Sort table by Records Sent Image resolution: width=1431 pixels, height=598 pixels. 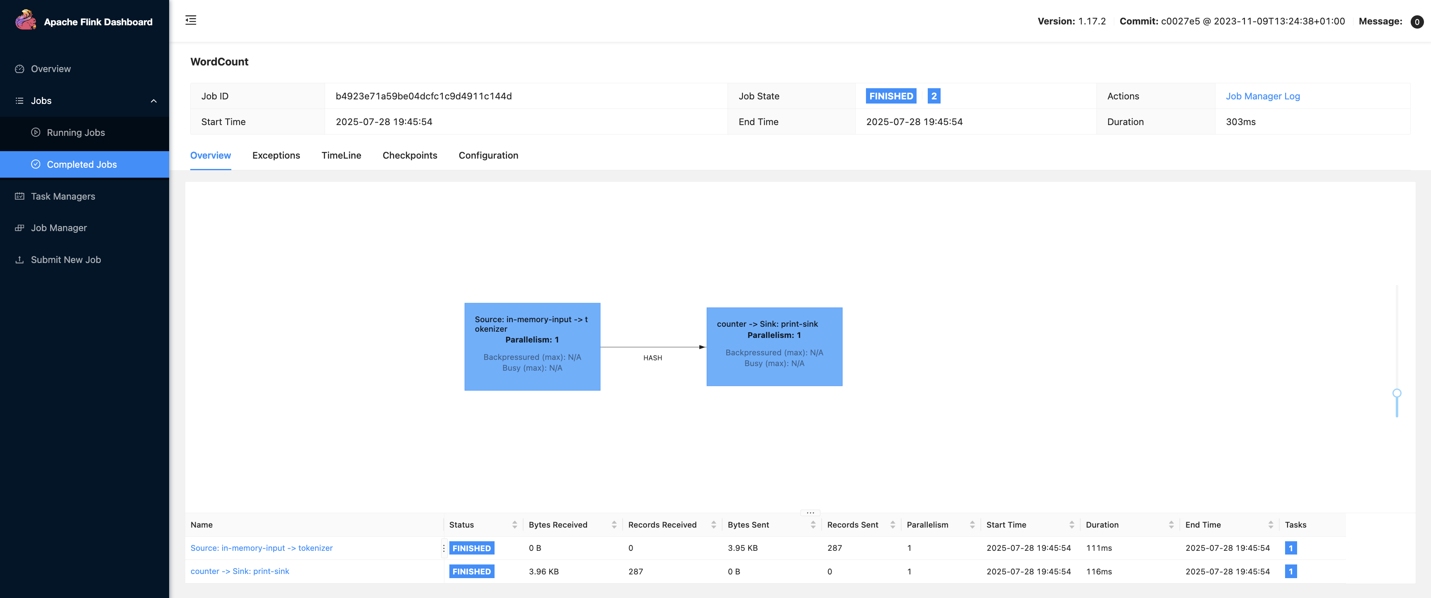click(893, 525)
